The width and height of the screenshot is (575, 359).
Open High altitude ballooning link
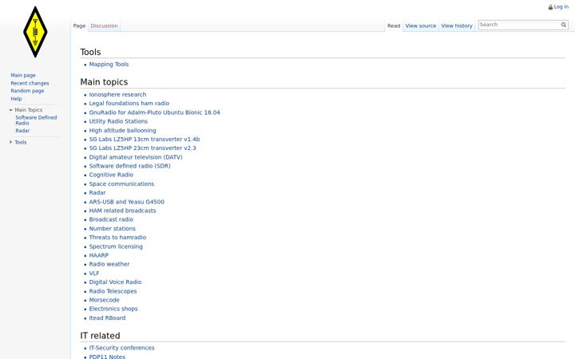coord(122,130)
